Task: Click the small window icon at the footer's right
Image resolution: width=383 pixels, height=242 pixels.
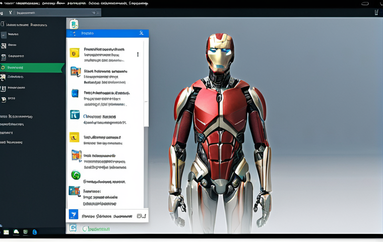Action: coord(139,216)
